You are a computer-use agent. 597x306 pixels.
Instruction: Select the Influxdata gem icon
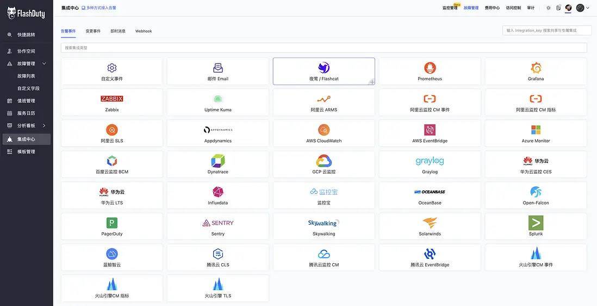(x=218, y=192)
